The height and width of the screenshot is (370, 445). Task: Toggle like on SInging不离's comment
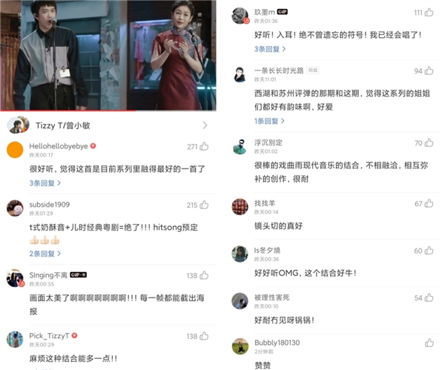pos(204,276)
